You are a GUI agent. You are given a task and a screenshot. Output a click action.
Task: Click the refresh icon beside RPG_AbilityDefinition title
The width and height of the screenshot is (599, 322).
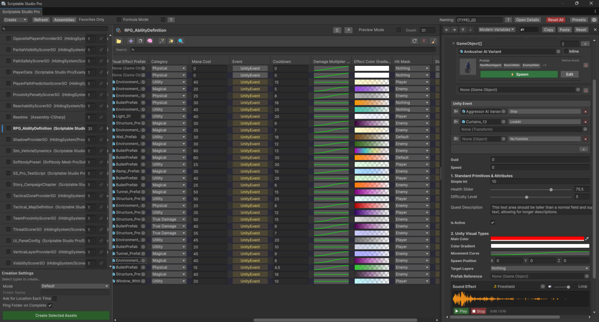click(337, 30)
